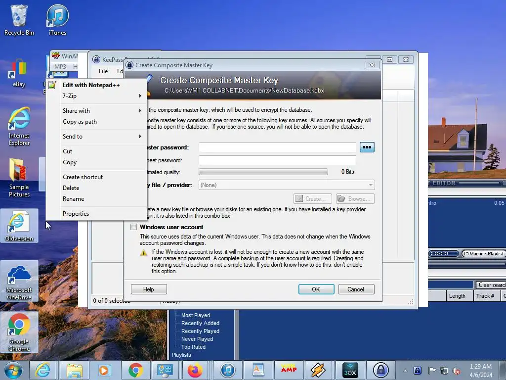Click the Windows Start button
This screenshot has width=506, height=380.
point(13,370)
